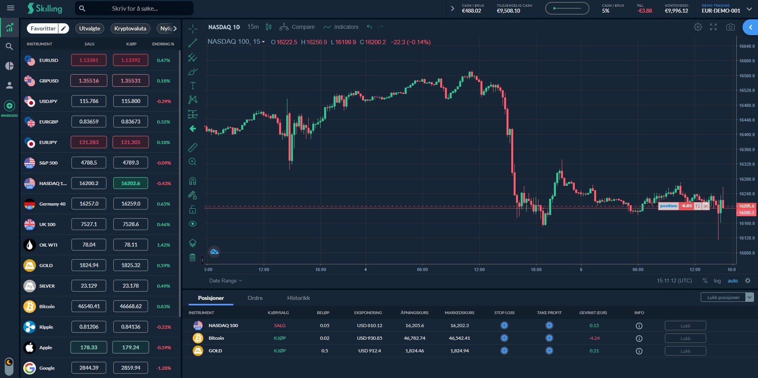This screenshot has height=378, width=758.
Task: Toggle stay in drawing mode pencil-lock
Action: (193, 195)
